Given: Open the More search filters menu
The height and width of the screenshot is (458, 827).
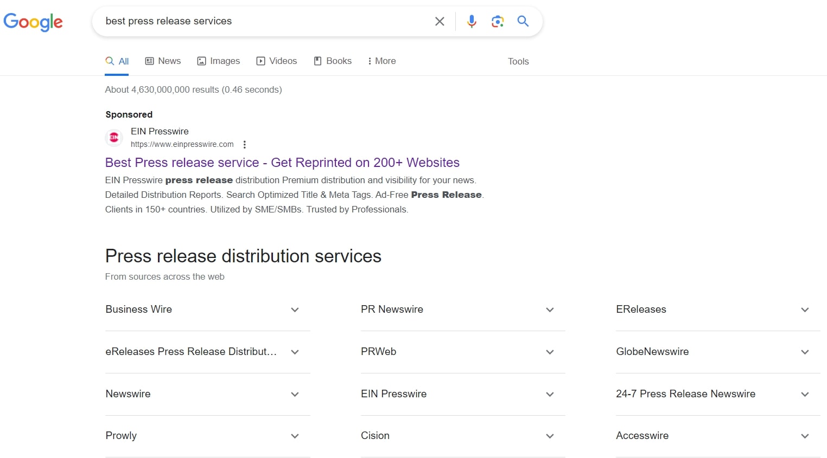Looking at the screenshot, I should point(381,61).
